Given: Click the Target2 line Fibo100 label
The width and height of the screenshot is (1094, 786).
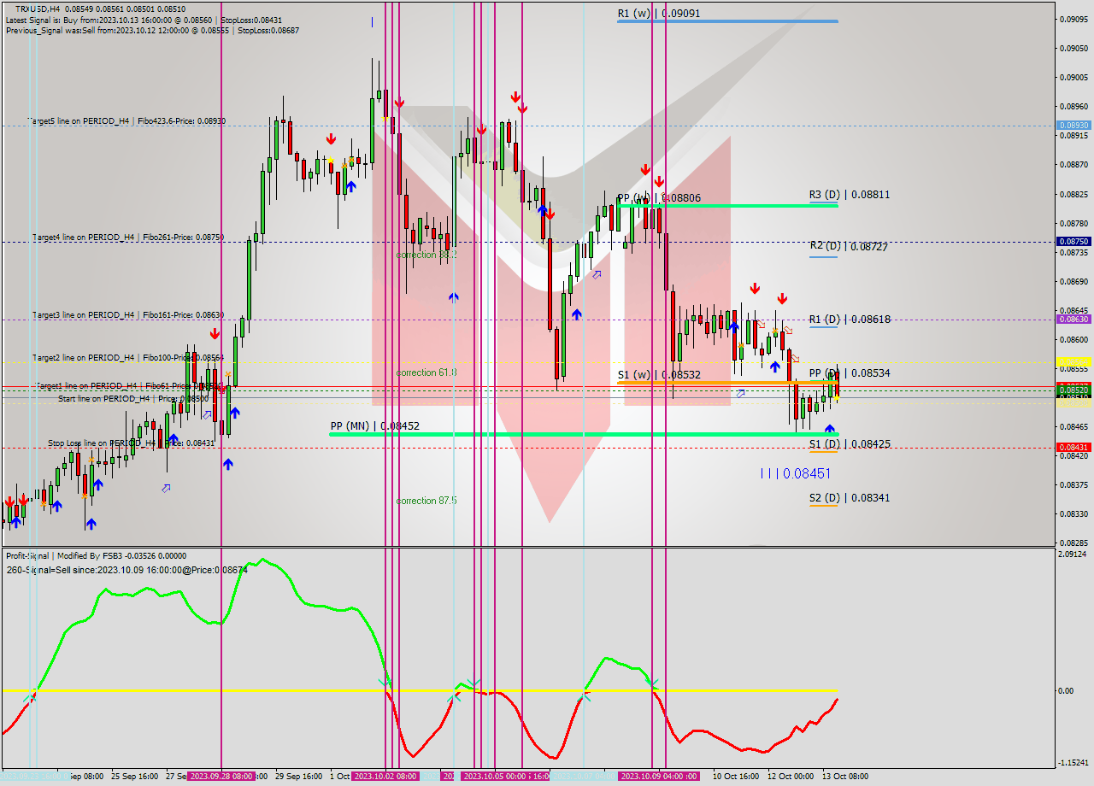Looking at the screenshot, I should 128,358.
